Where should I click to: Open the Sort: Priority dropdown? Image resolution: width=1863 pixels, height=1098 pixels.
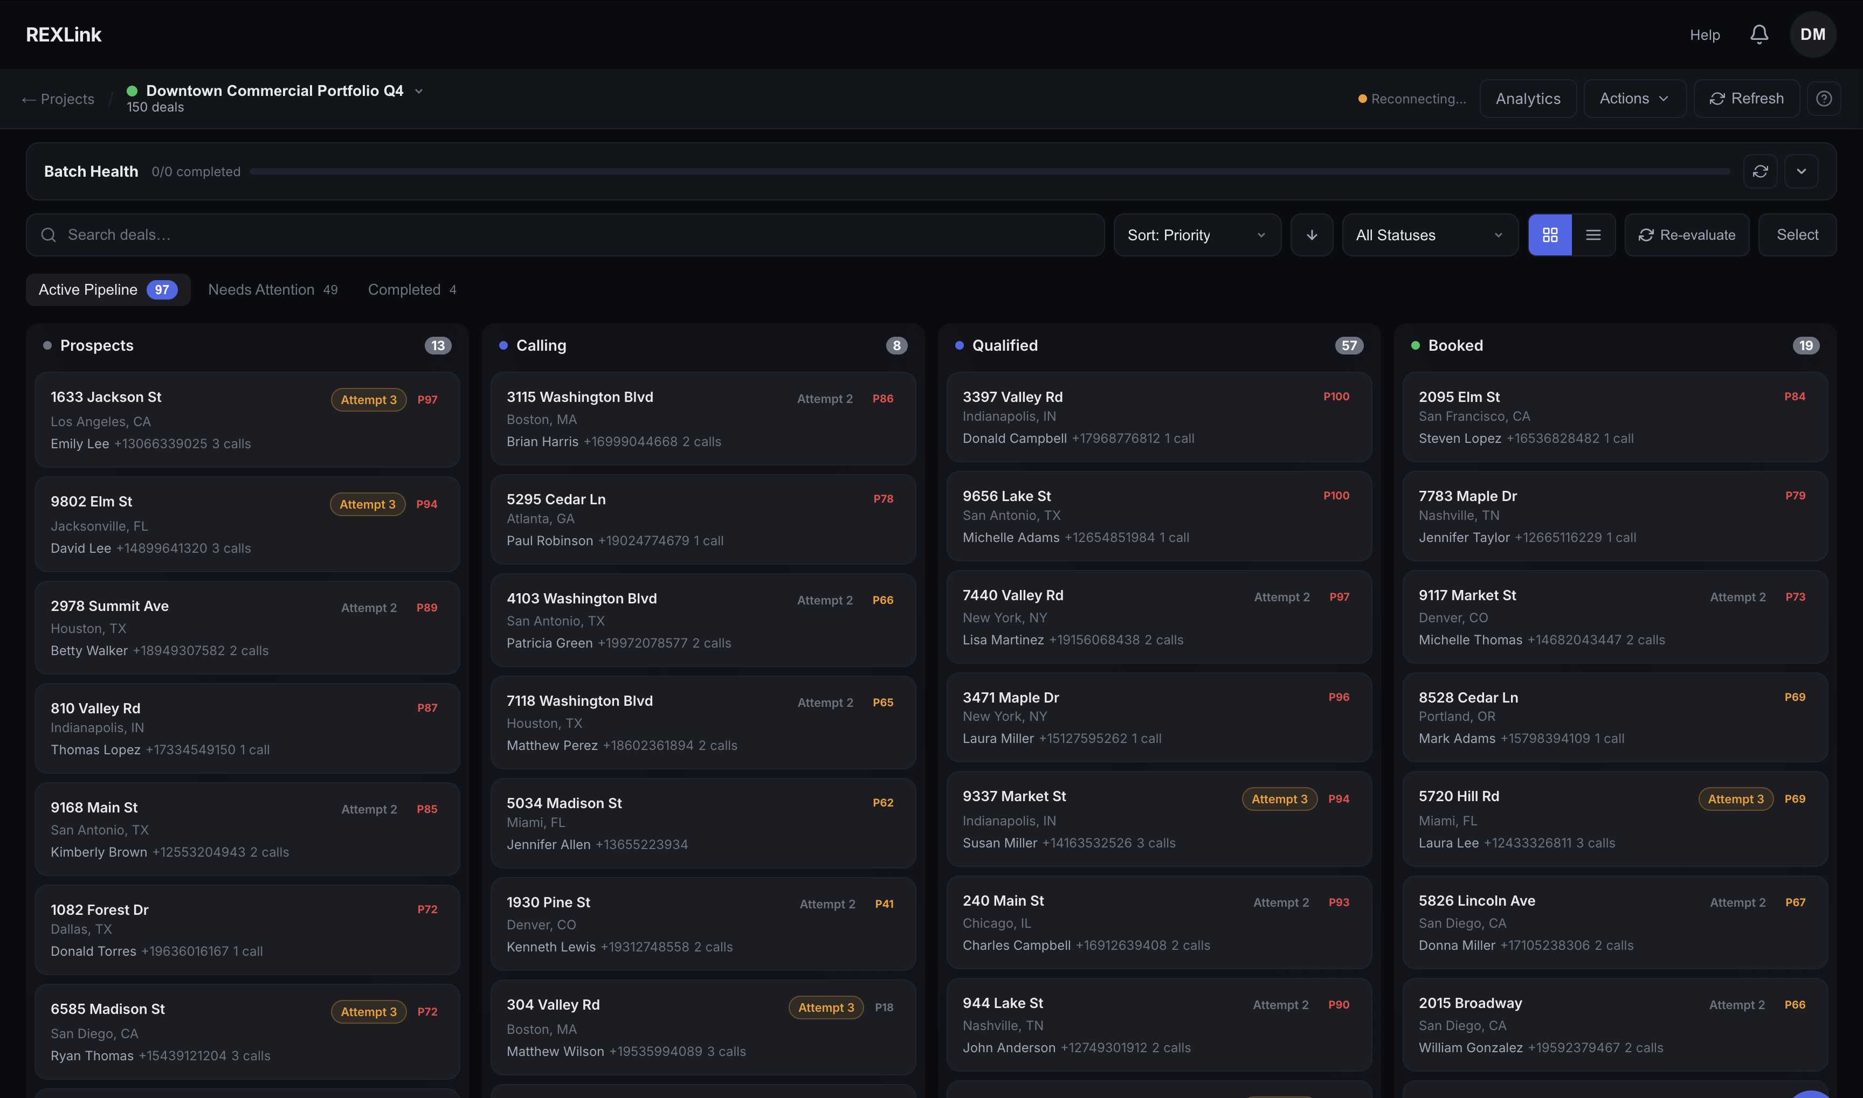[x=1196, y=234]
